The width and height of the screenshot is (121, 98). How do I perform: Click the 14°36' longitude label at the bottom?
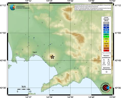70,97
